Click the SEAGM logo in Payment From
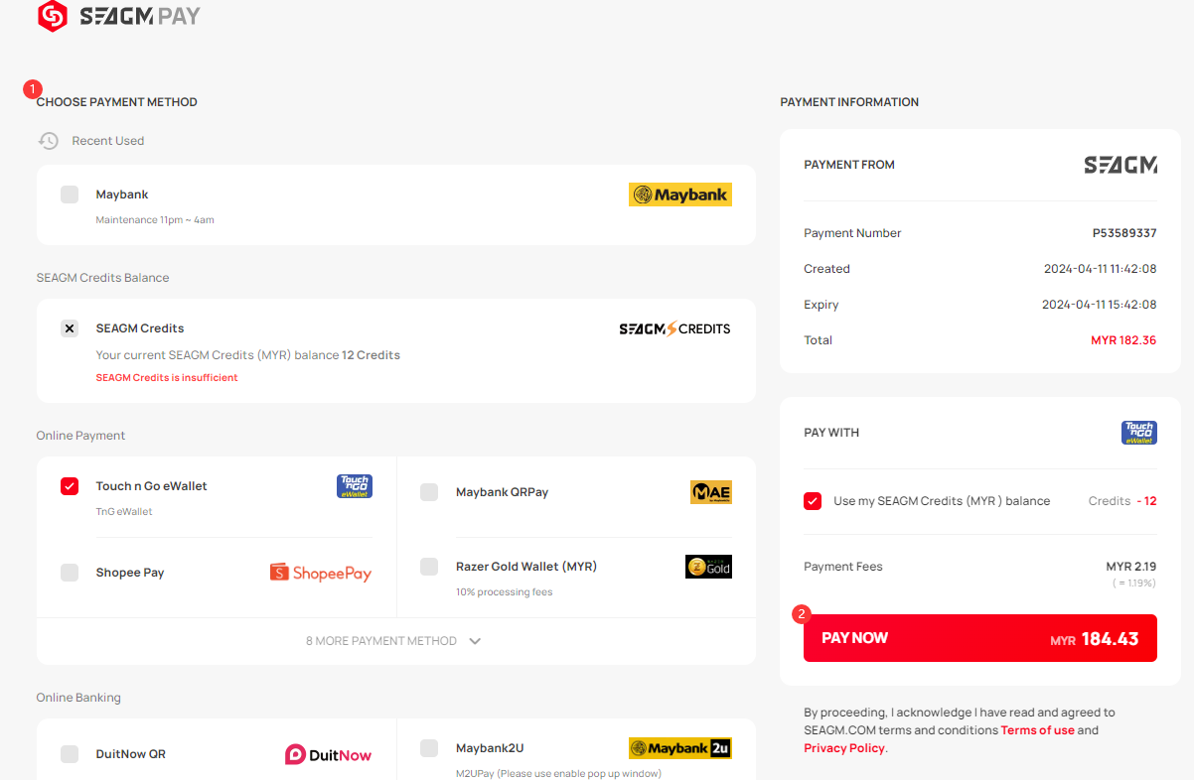The image size is (1194, 780). coord(1120,165)
